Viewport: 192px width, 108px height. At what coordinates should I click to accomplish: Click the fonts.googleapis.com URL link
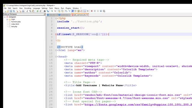[x=138, y=105]
